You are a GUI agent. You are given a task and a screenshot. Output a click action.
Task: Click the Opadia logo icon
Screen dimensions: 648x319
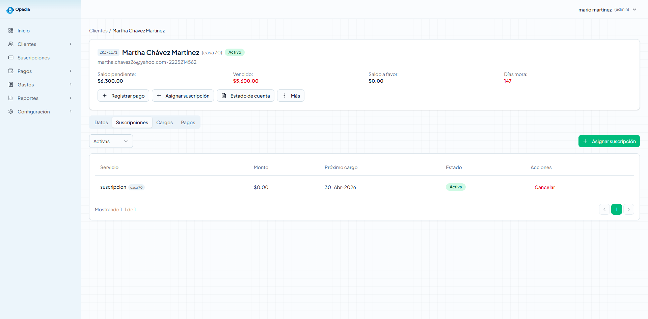click(10, 10)
